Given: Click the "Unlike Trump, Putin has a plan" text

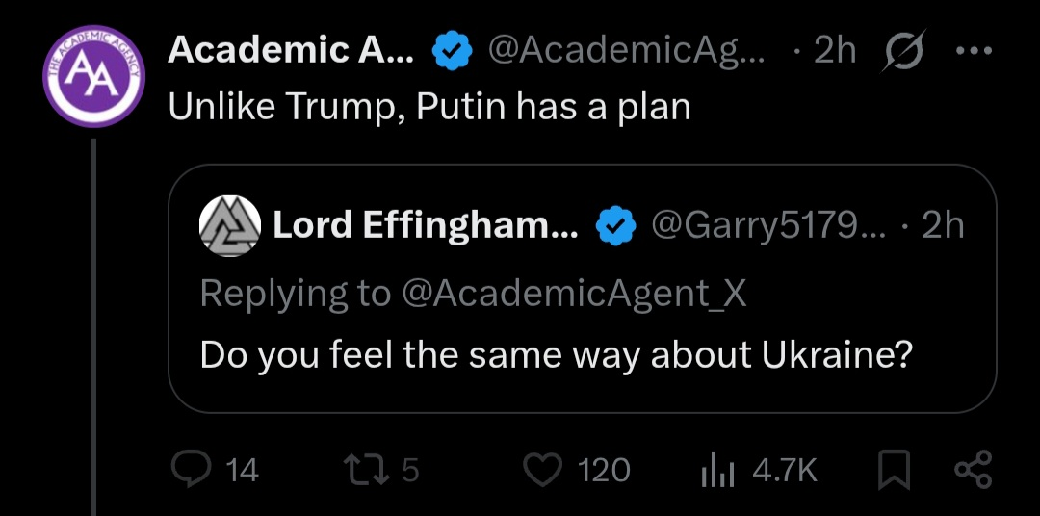Looking at the screenshot, I should click(x=429, y=106).
